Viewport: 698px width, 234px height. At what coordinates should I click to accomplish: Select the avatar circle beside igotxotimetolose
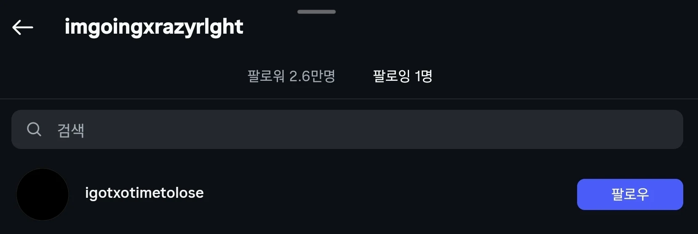43,194
